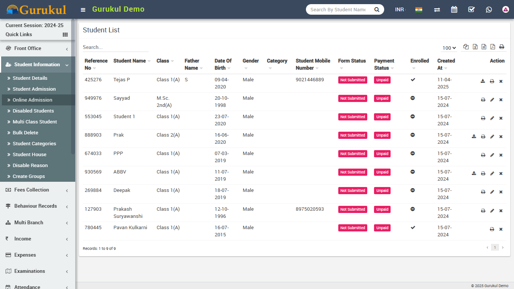Export the student list as PDF
The width and height of the screenshot is (514, 289).
coord(493,47)
